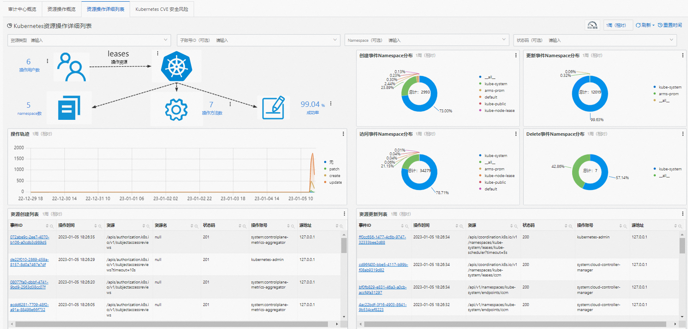Toggle kube-node-lease in 访问事件 pie legend
Image resolution: width=688 pixels, height=329 pixels.
(x=497, y=176)
